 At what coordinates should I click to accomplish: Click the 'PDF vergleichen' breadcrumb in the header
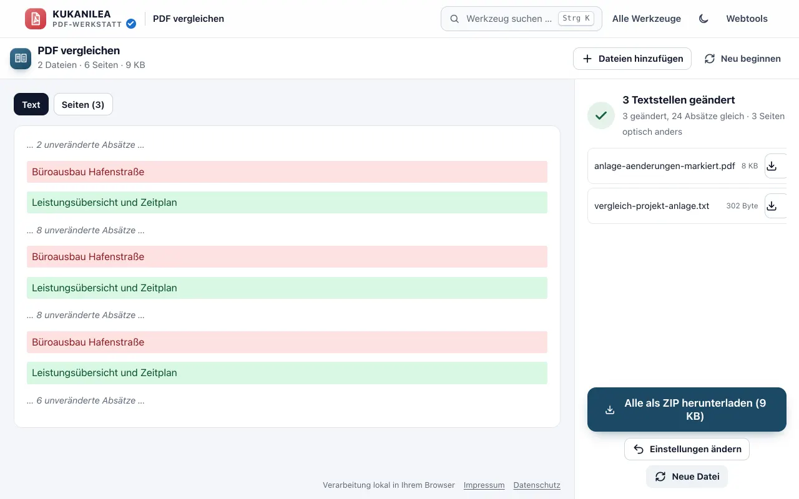[189, 19]
